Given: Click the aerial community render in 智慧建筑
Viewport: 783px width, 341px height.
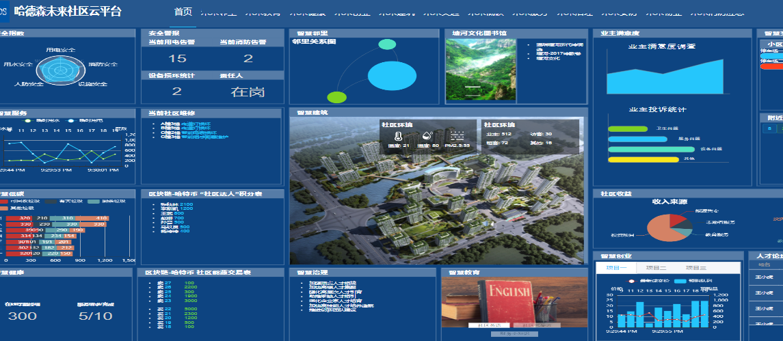Looking at the screenshot, I should coord(436,191).
